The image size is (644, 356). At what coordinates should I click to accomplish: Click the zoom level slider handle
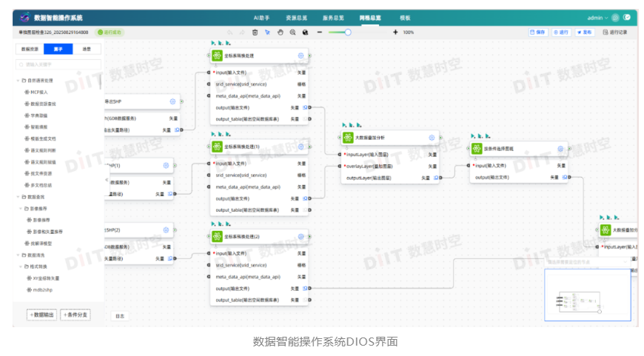(x=348, y=33)
